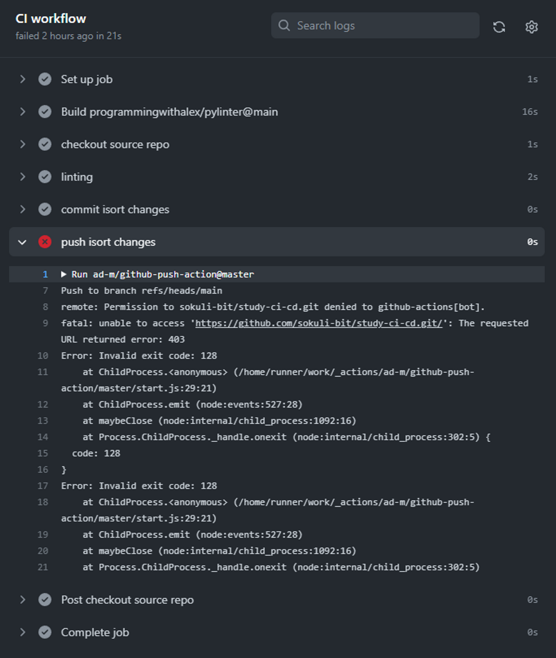
Task: Expand the commit isort changes step
Action: [22, 209]
